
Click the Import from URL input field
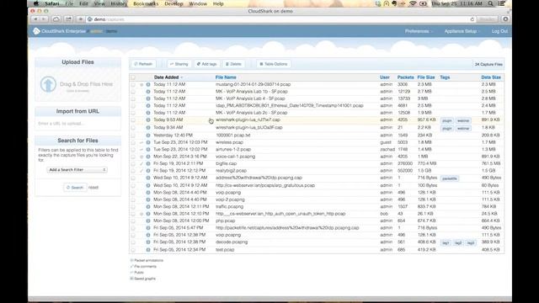(78, 124)
